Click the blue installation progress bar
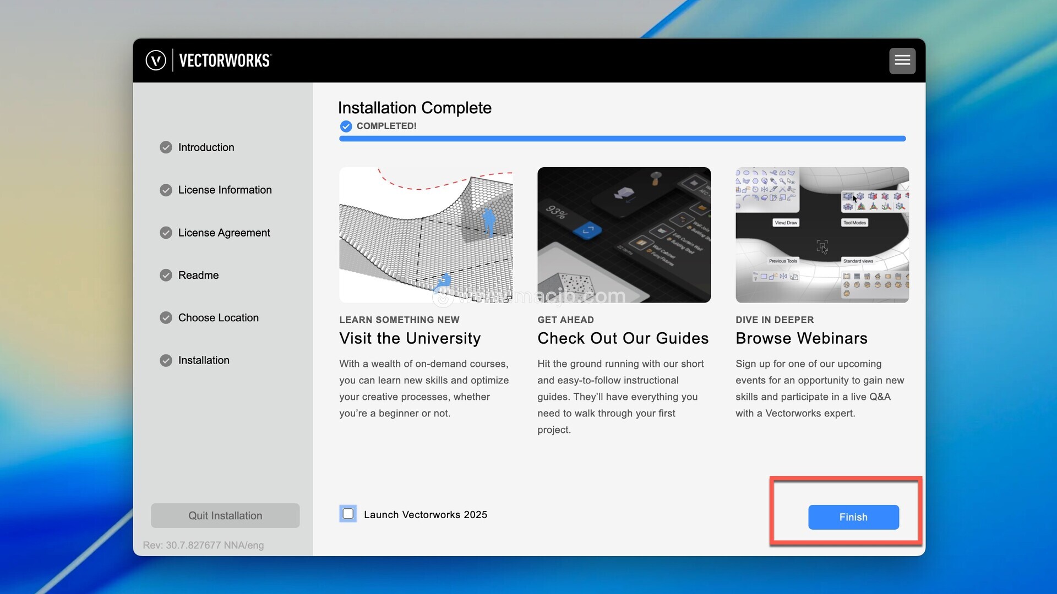The height and width of the screenshot is (594, 1057). click(x=622, y=139)
